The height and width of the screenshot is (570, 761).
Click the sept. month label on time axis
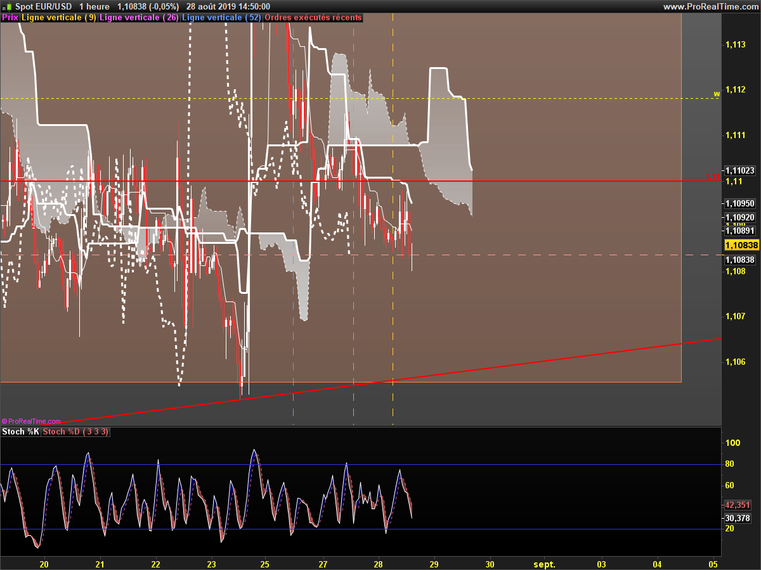[545, 564]
